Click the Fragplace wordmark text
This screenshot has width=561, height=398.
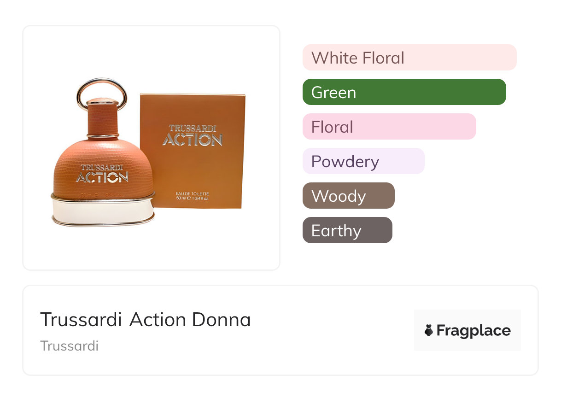pos(473,331)
